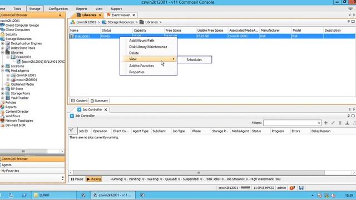Screen dimensions: 356x200
Task: Click the Orphaned Media icon
Action: [x=8, y=84]
